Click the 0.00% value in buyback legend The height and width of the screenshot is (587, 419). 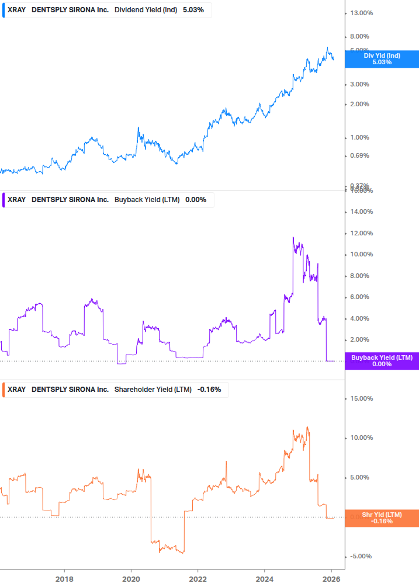point(196,200)
